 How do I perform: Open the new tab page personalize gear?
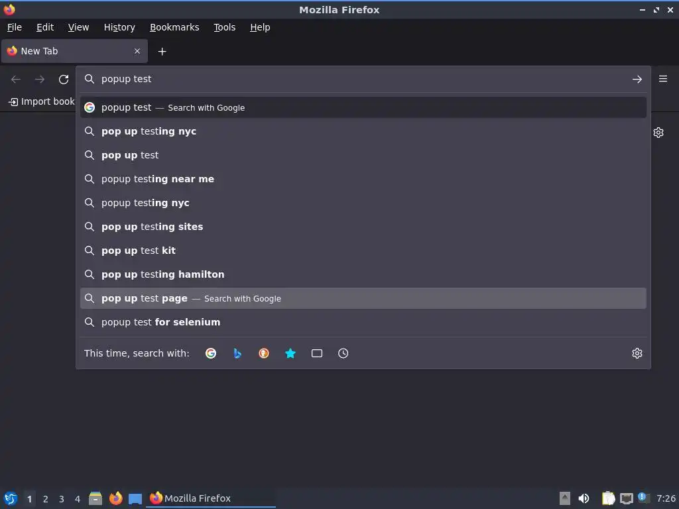658,133
